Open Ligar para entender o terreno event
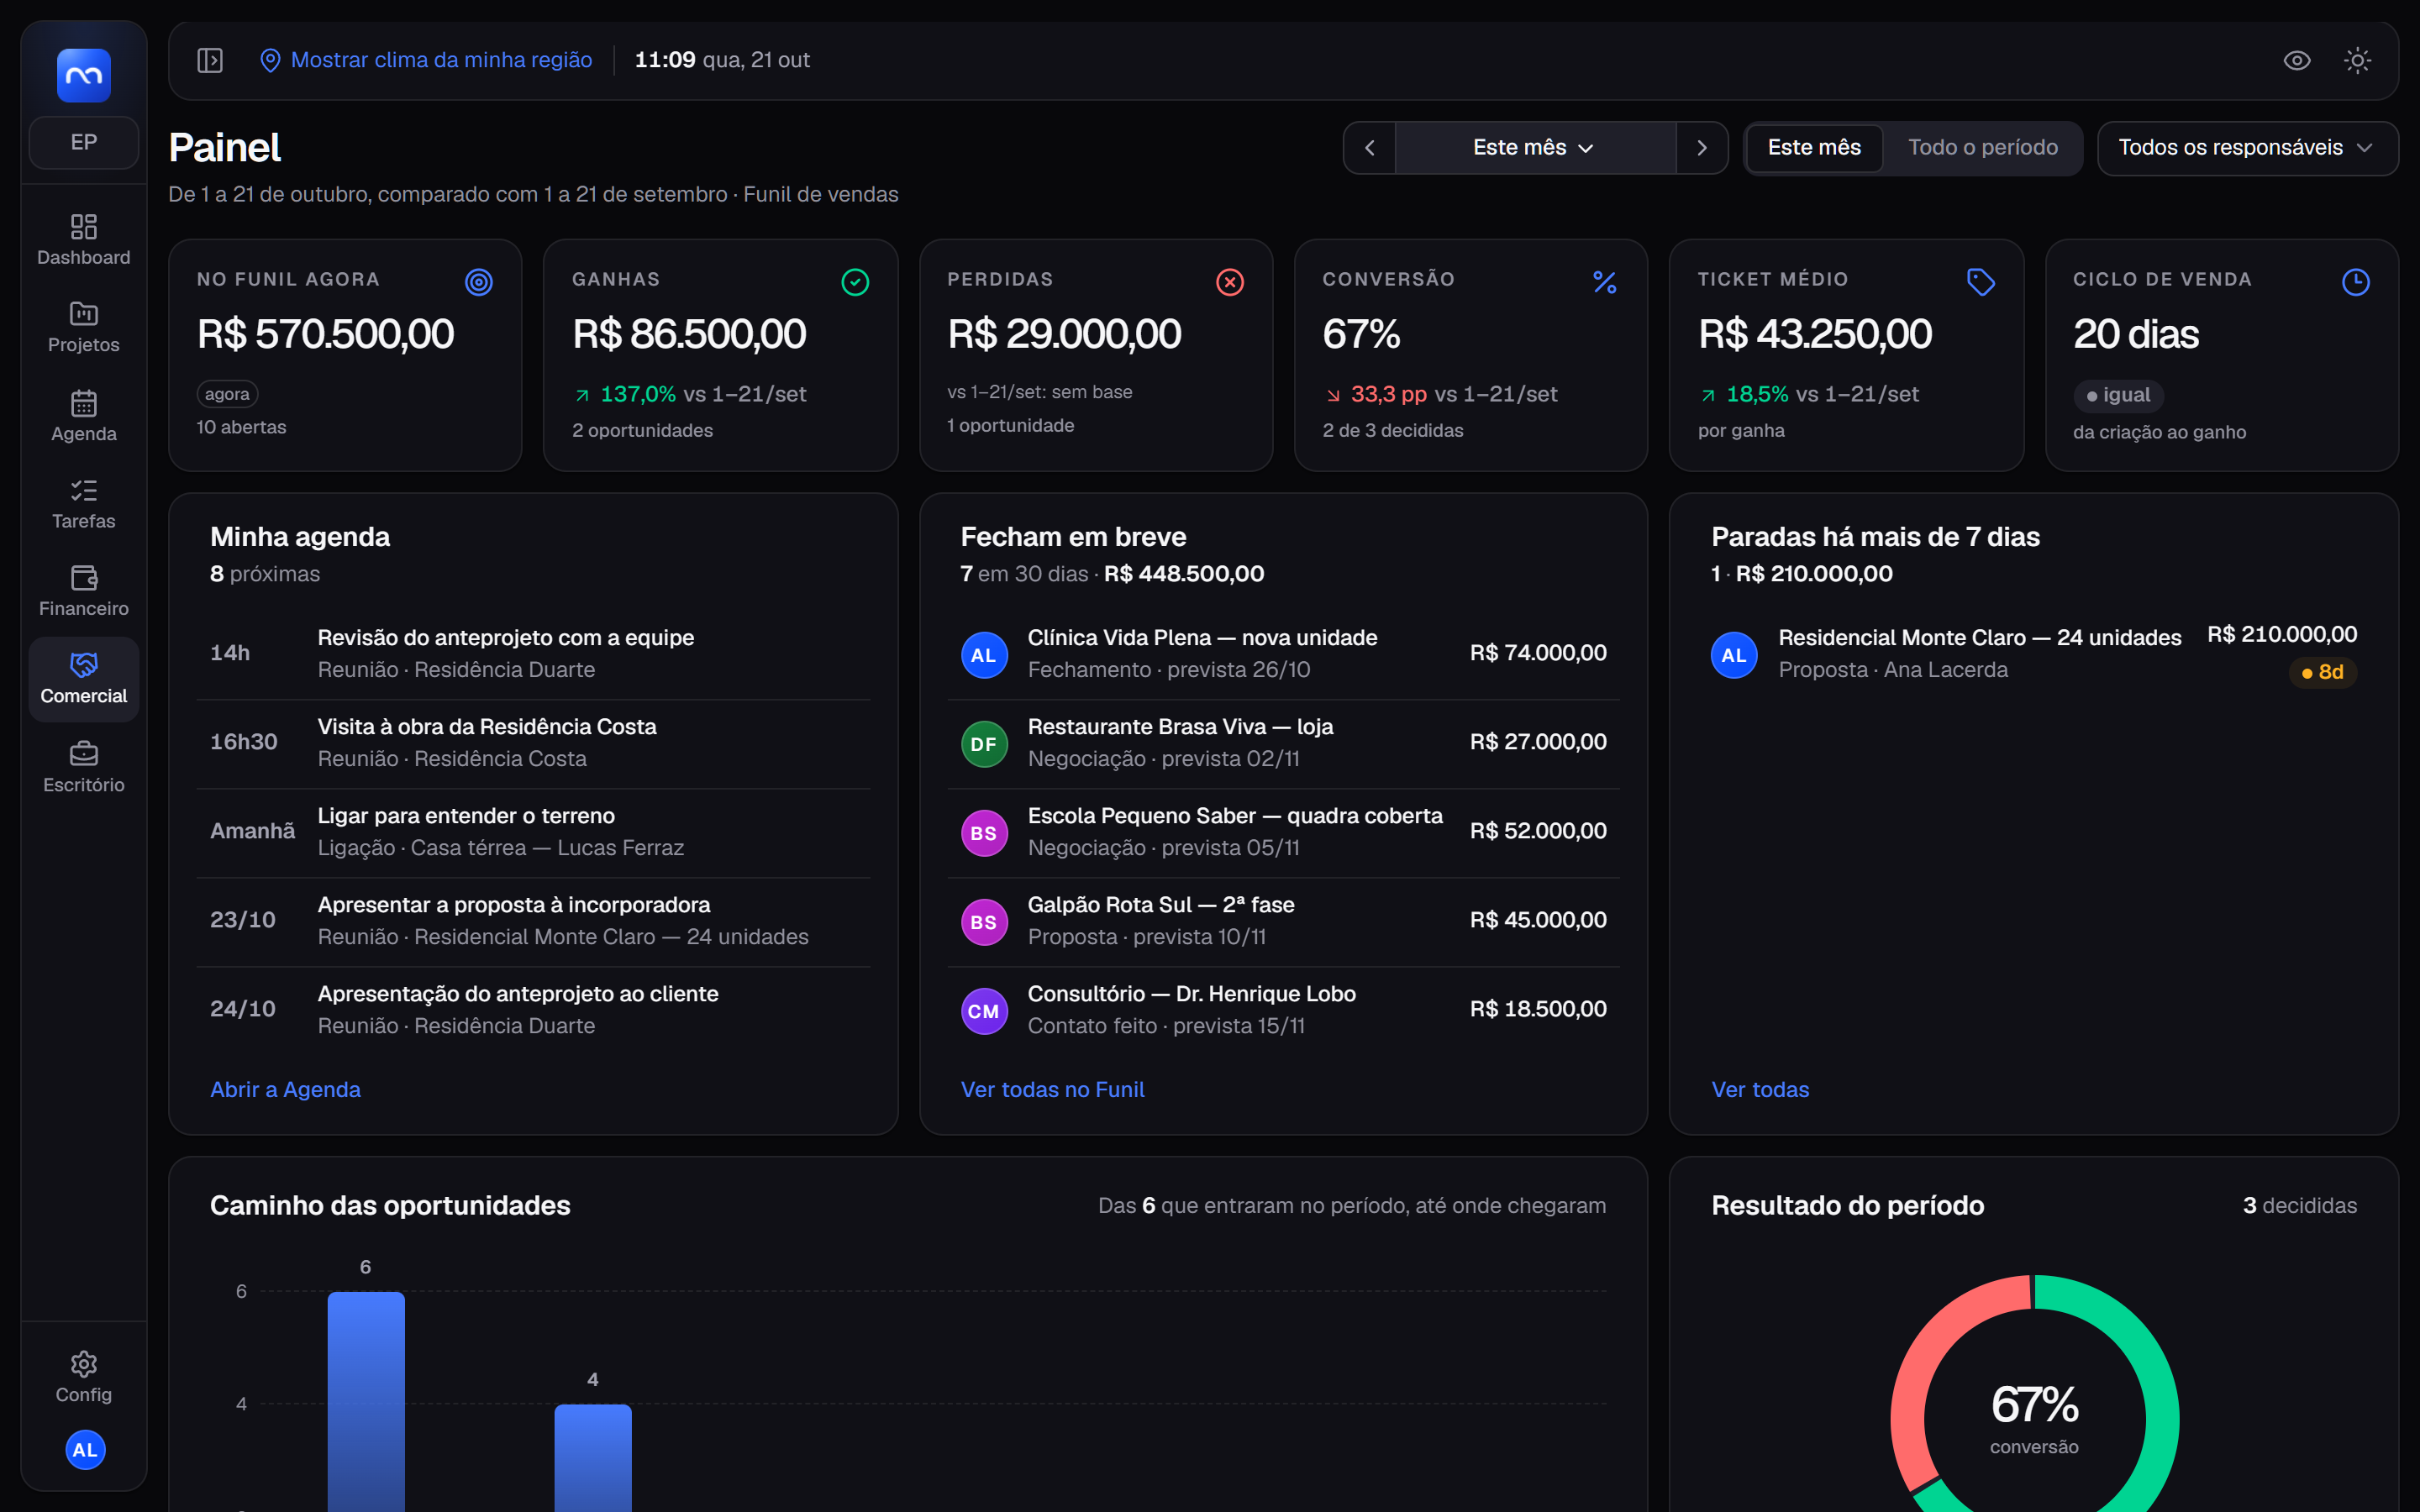This screenshot has height=1512, width=2420. (533, 832)
